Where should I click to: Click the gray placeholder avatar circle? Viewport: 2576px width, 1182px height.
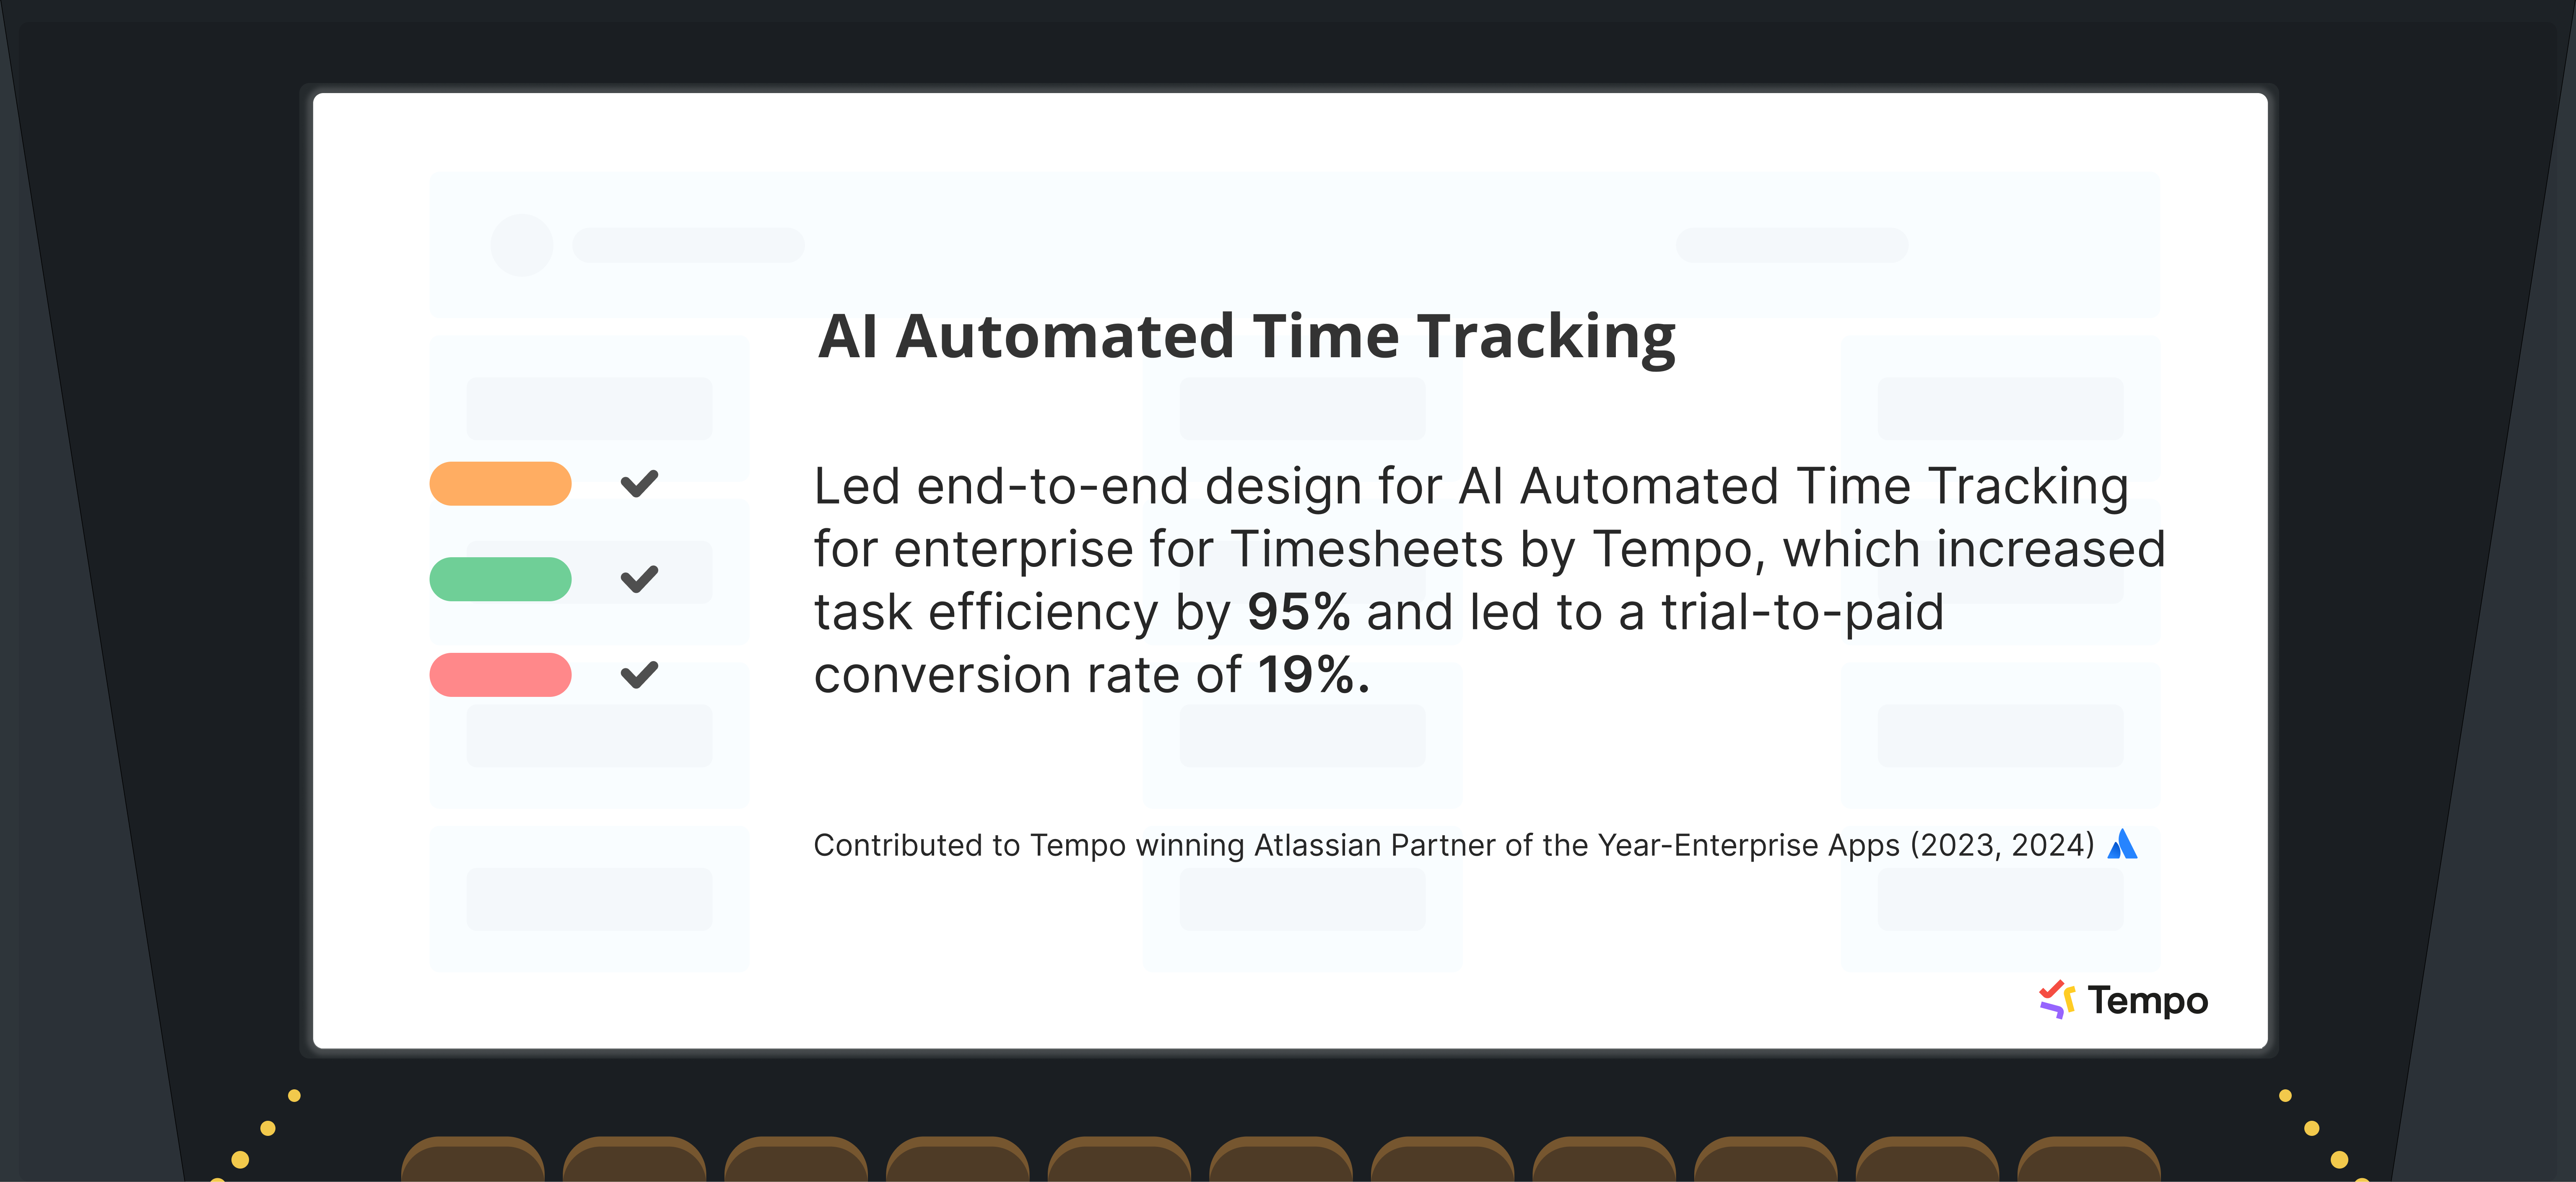(x=521, y=245)
